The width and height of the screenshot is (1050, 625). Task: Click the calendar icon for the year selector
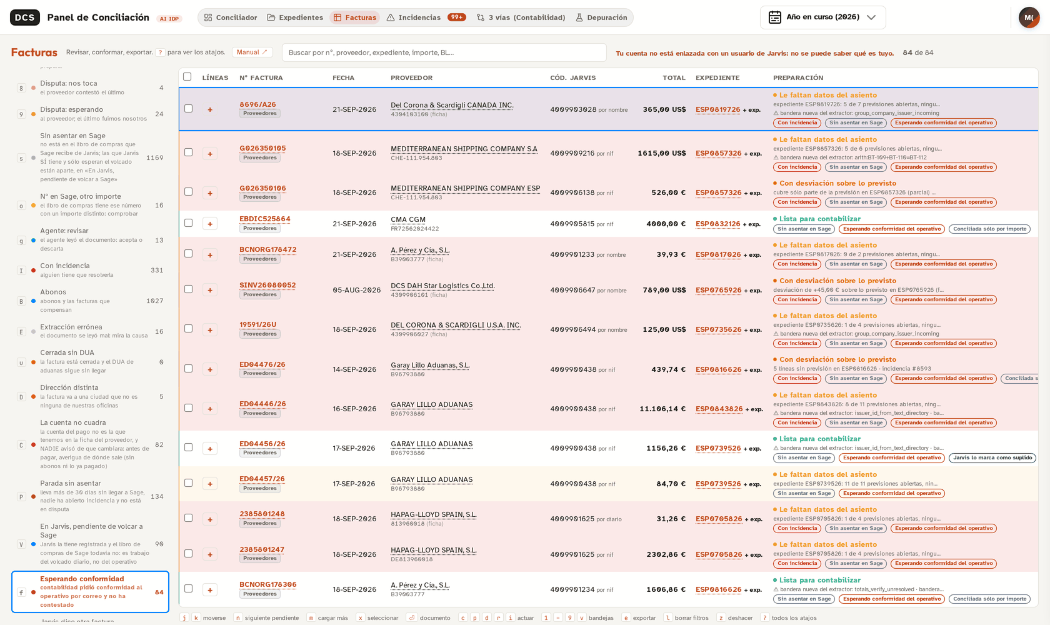tap(774, 17)
